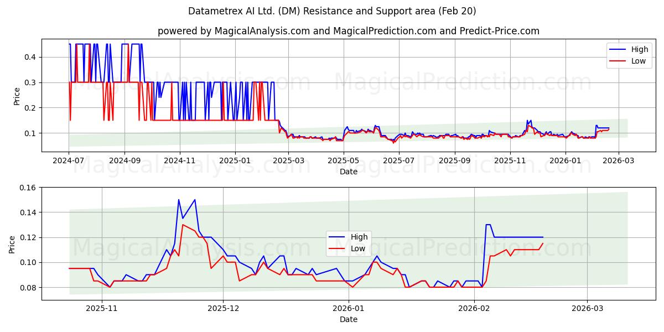
Task: Click the bottom chart y-axis value "0.12"
Action: 29,237
